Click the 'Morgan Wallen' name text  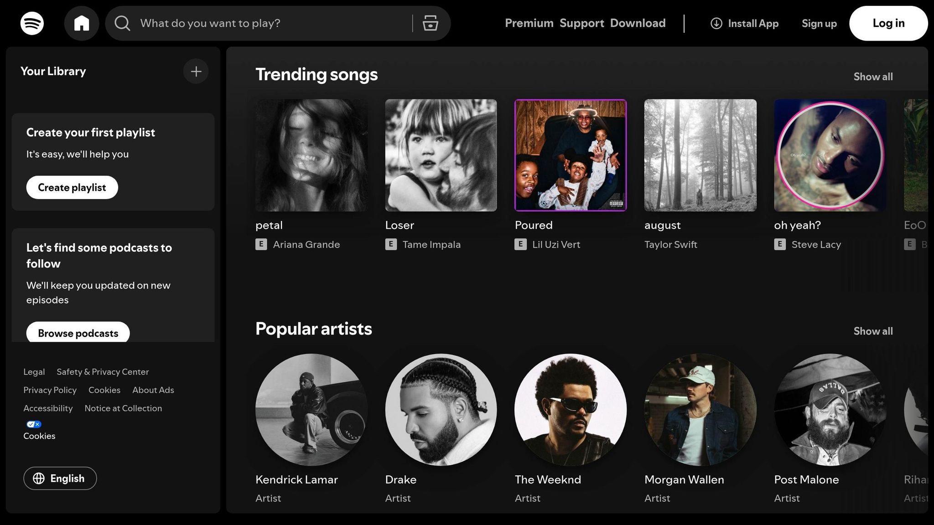(x=684, y=480)
